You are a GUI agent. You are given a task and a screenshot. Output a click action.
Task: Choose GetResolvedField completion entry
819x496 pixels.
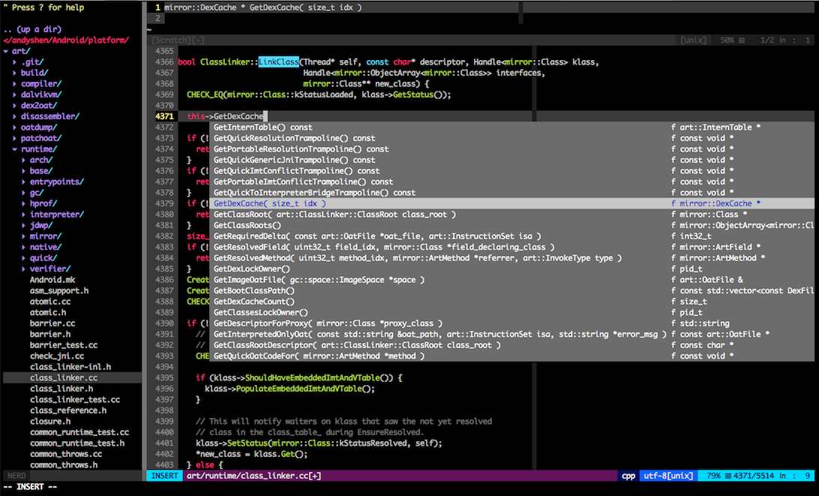click(511, 247)
